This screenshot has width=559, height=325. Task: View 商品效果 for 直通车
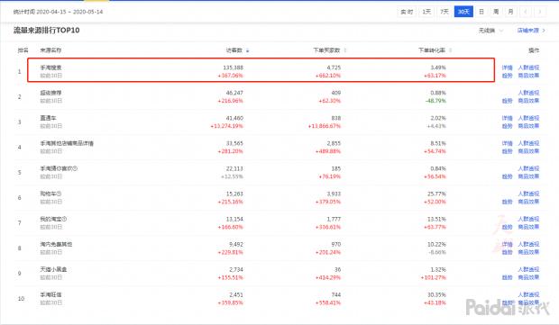[528, 126]
